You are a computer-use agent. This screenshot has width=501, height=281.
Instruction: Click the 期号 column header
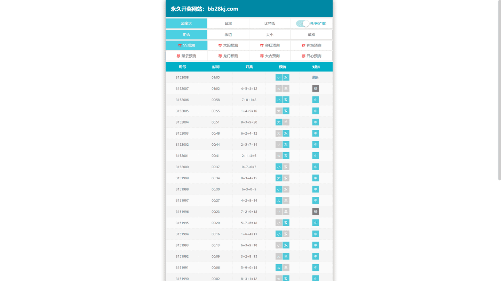click(x=182, y=67)
